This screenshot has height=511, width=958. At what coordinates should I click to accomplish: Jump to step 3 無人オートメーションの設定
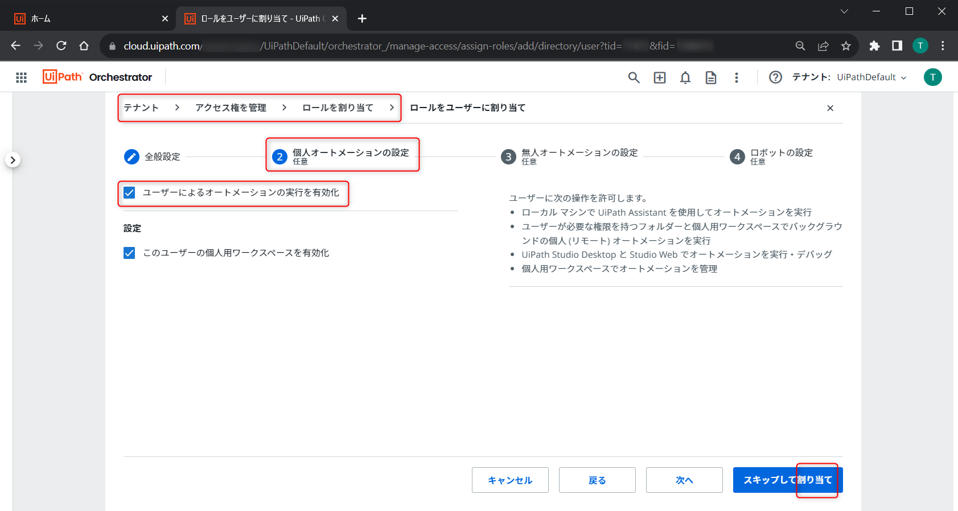[569, 156]
